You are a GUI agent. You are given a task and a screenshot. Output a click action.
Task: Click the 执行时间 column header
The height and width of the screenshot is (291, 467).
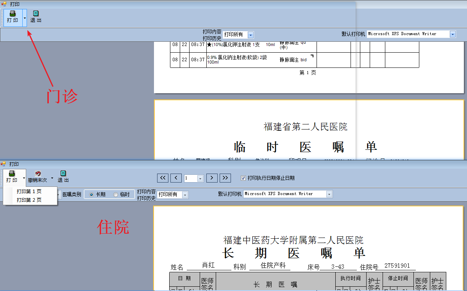coord(351,278)
